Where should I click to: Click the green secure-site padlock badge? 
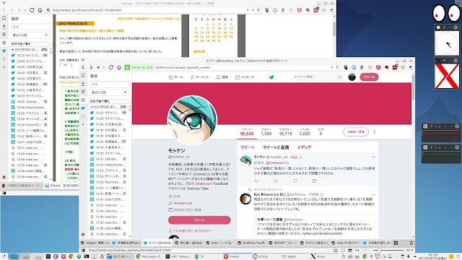127,67
